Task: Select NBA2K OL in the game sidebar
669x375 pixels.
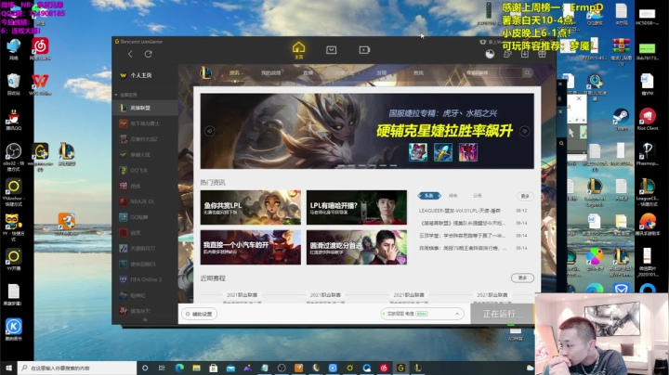Action: coord(145,201)
